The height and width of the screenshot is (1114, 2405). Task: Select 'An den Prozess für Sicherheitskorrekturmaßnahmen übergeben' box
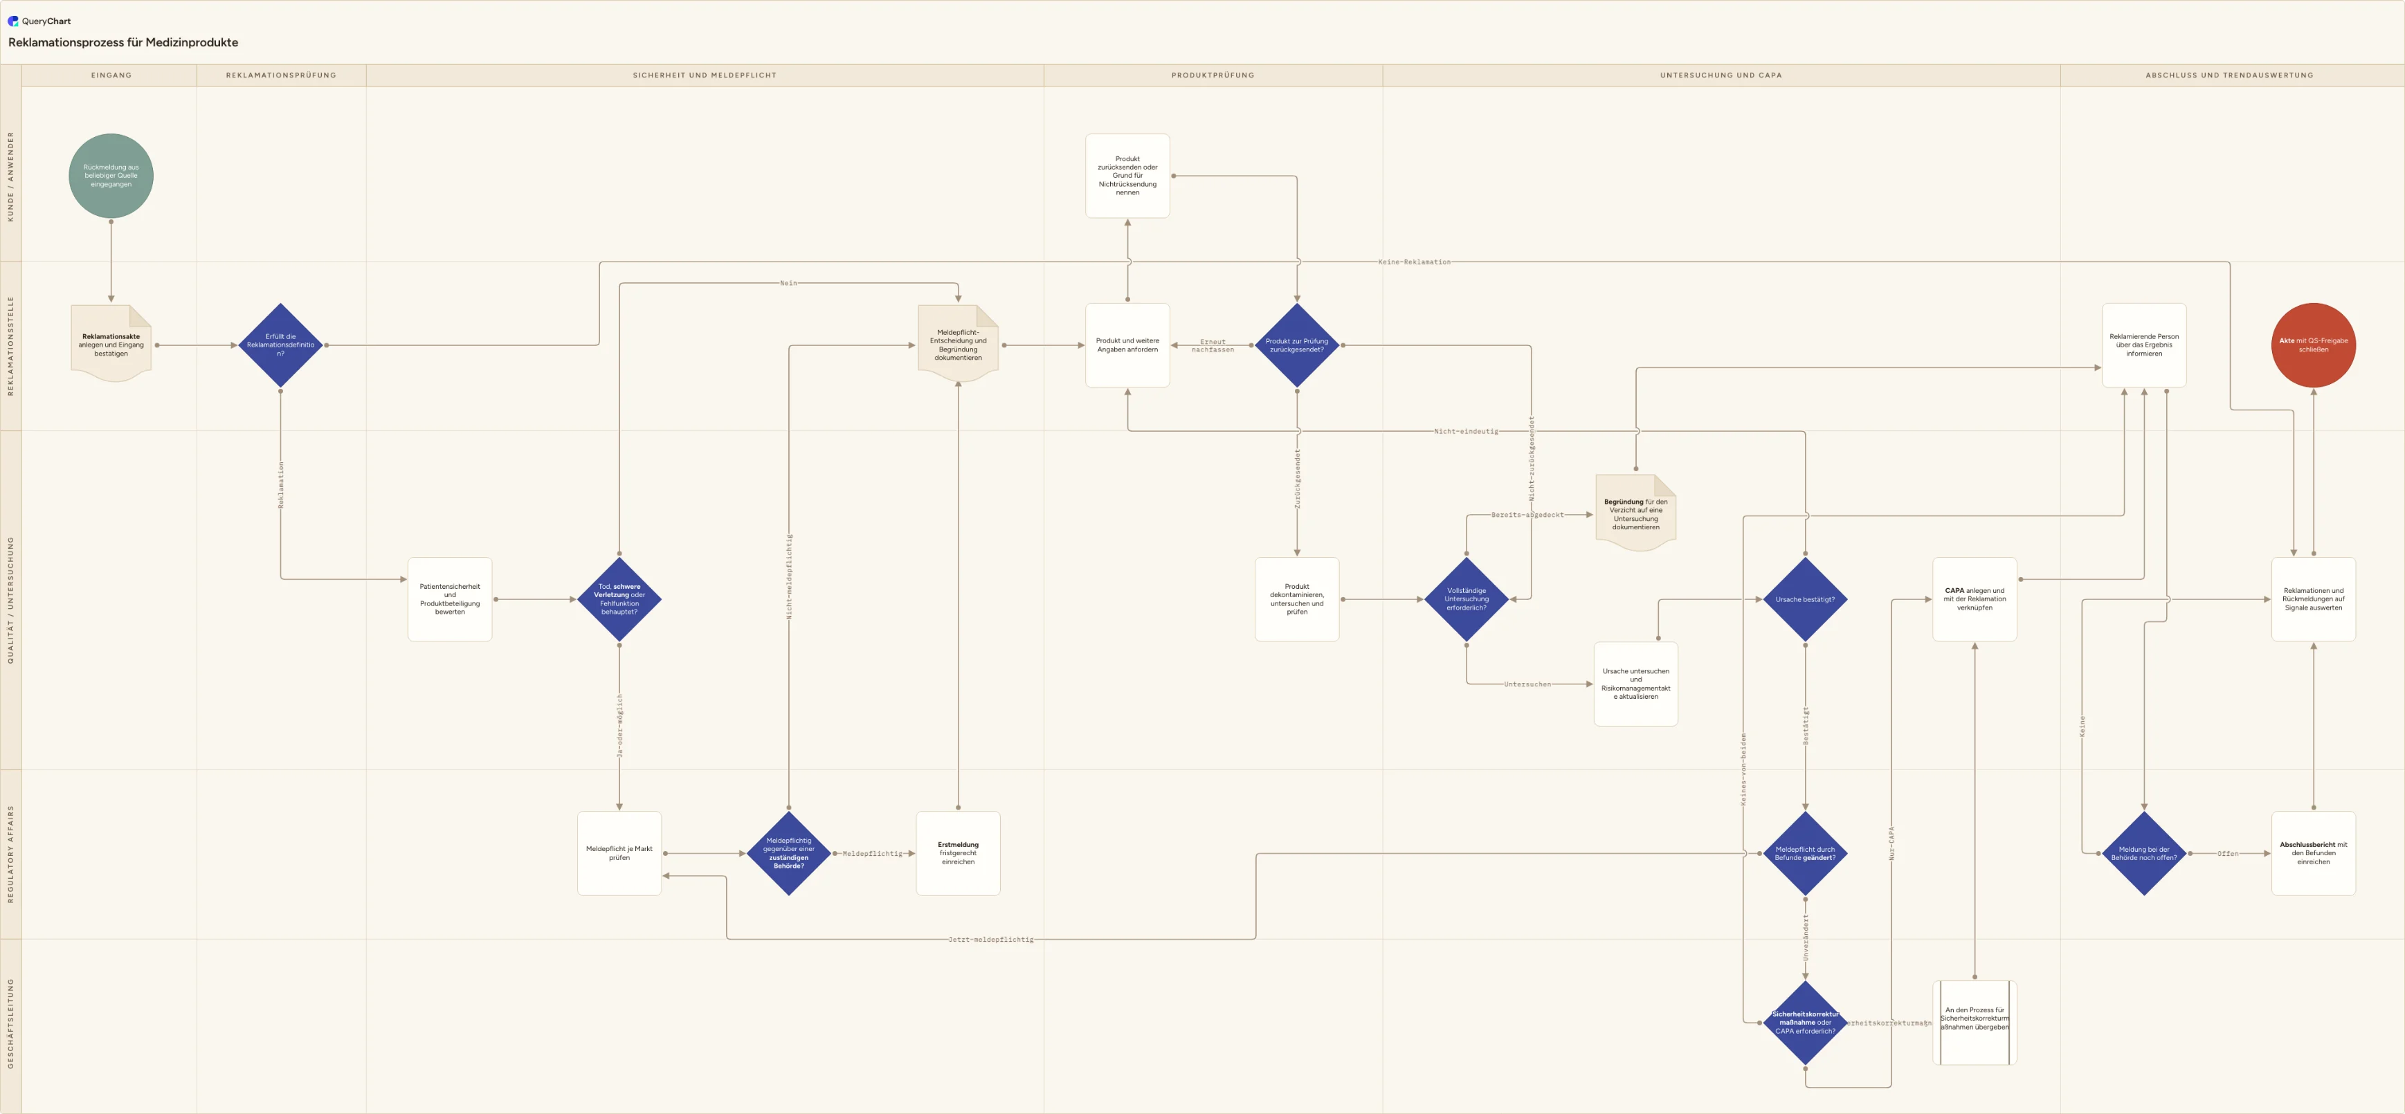[x=1975, y=1023]
